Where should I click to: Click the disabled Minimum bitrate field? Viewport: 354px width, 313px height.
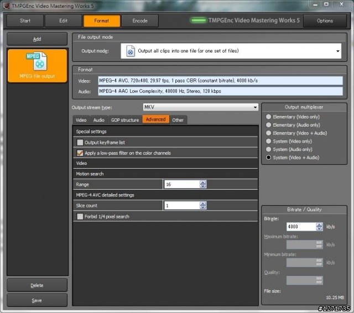click(x=305, y=263)
